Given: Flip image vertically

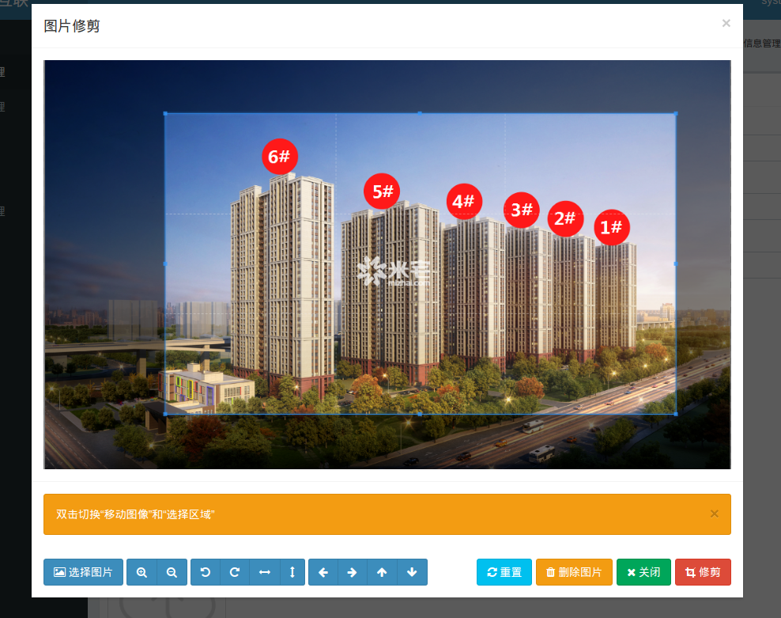Looking at the screenshot, I should tap(292, 572).
